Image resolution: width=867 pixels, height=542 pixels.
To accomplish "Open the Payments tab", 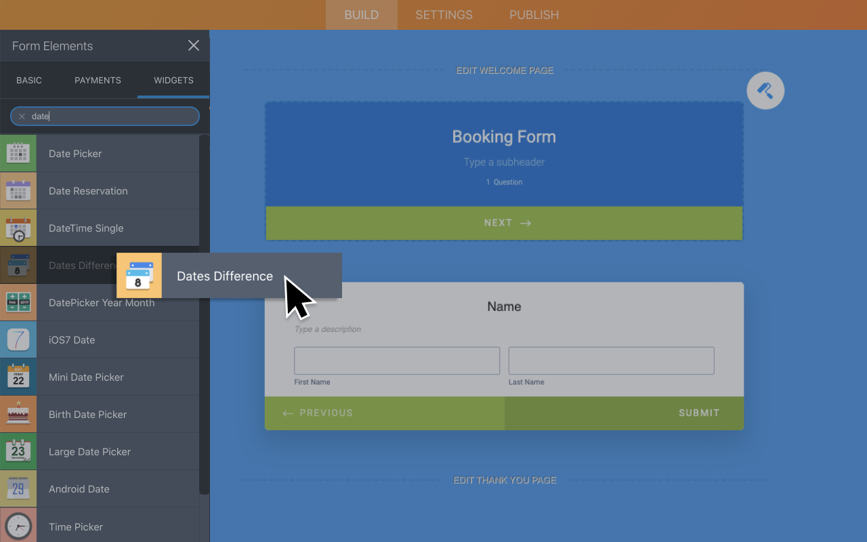I will (x=98, y=80).
